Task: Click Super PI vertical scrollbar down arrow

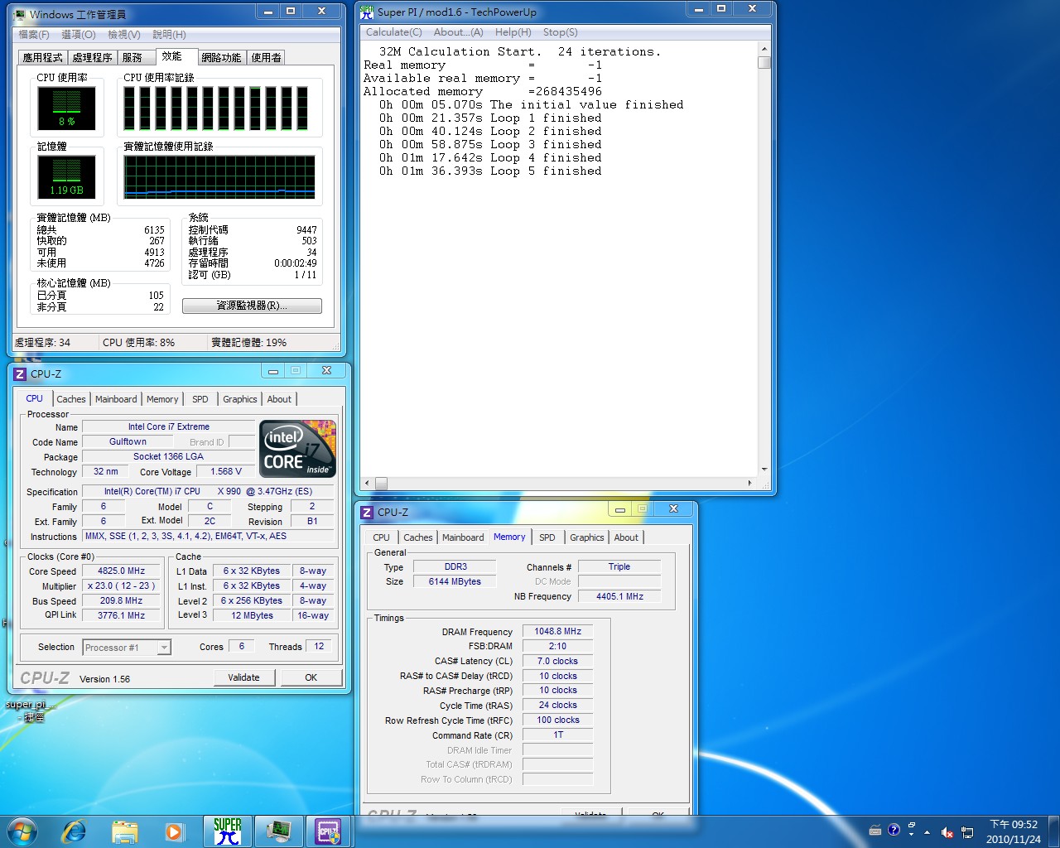Action: click(764, 470)
